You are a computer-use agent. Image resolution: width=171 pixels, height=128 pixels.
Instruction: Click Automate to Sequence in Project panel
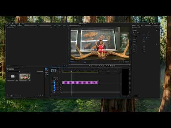tap(35, 96)
